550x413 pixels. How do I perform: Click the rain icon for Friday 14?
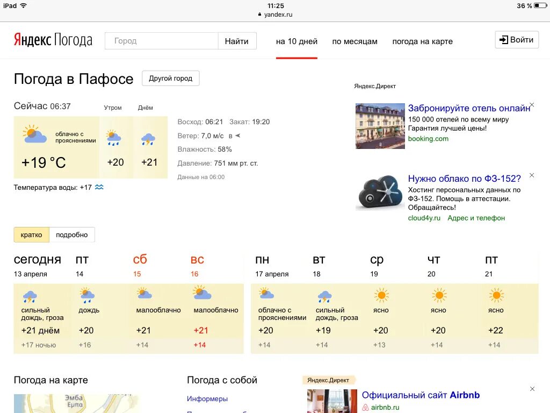86,295
